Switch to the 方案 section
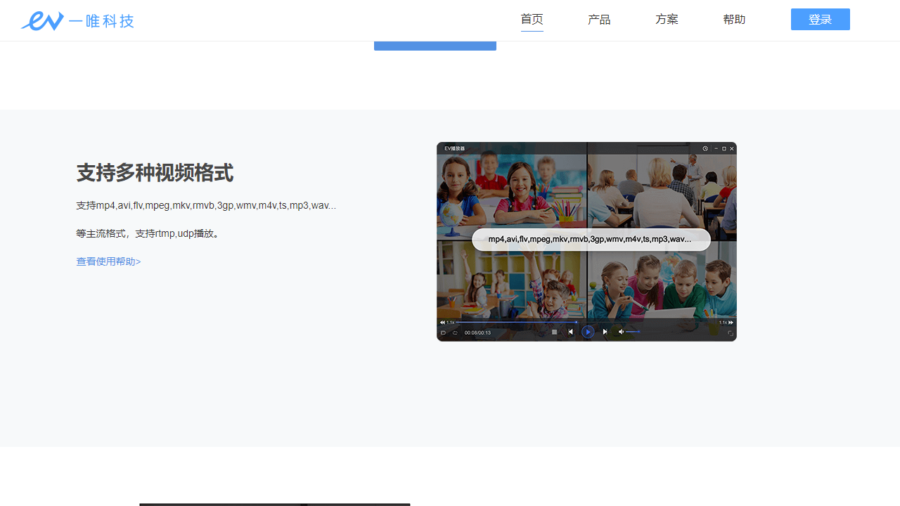This screenshot has width=900, height=506. (666, 19)
